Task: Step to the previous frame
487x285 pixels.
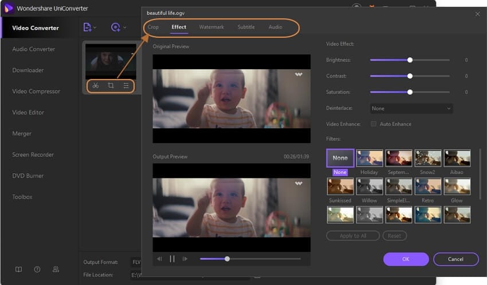Action: pos(159,259)
